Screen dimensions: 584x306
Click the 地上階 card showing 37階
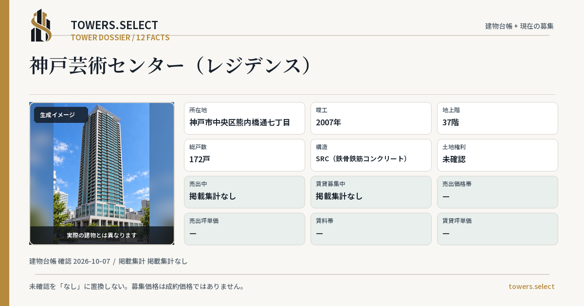click(497, 118)
